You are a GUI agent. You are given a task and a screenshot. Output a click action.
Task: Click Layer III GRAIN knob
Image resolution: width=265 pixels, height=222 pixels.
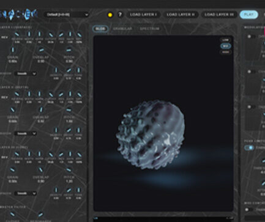[13, 170]
